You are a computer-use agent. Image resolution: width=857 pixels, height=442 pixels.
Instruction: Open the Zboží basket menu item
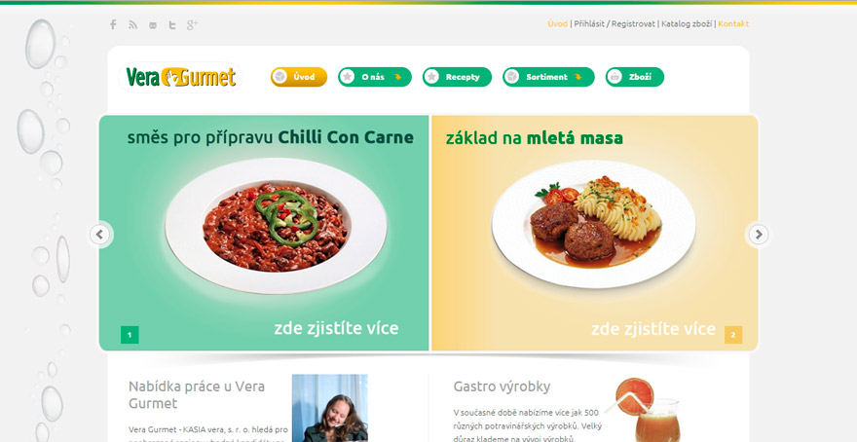coord(635,77)
